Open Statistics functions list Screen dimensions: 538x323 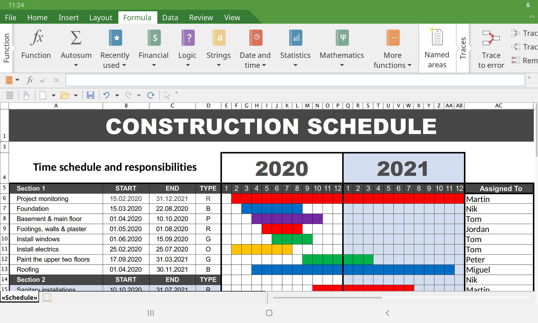pyautogui.click(x=295, y=48)
